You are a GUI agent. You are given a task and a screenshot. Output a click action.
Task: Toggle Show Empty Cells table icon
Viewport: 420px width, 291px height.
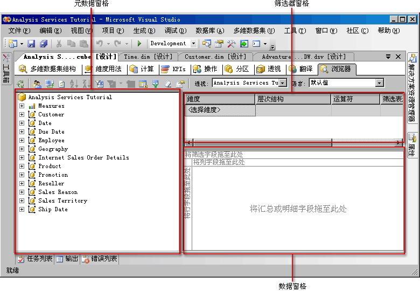coord(143,84)
